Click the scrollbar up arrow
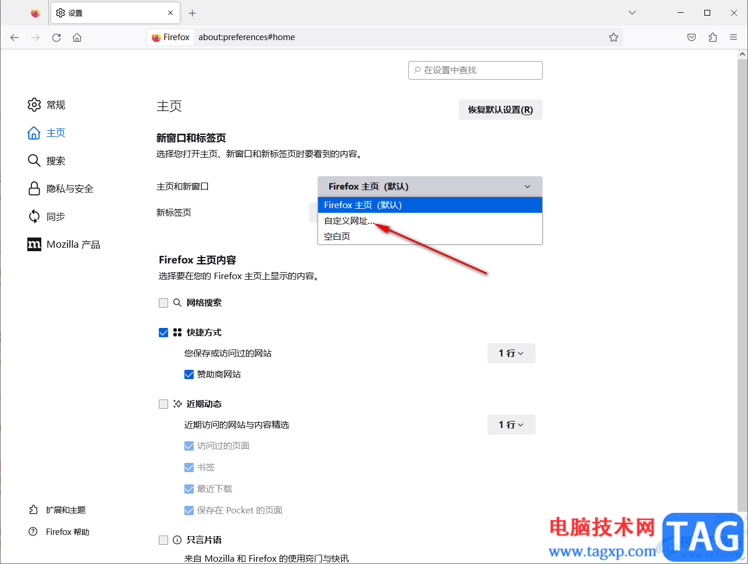This screenshot has width=748, height=564. 742,55
